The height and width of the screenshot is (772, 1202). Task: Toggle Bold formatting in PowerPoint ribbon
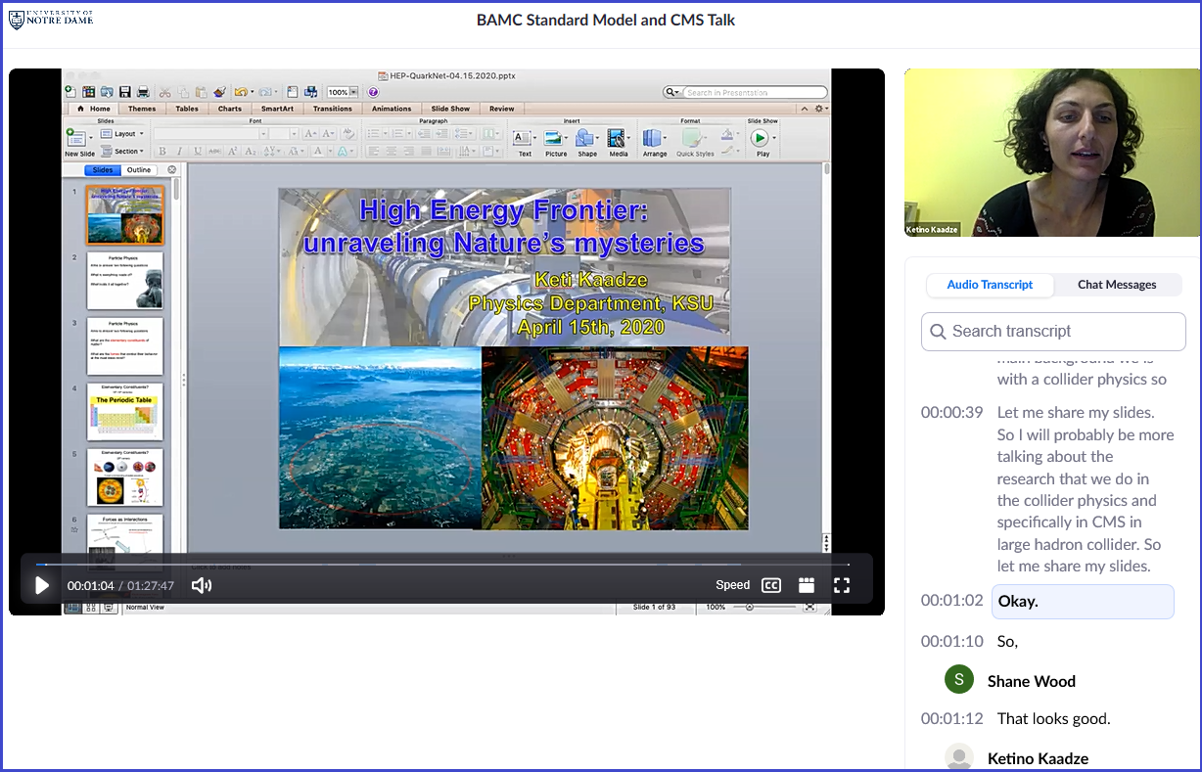click(162, 152)
